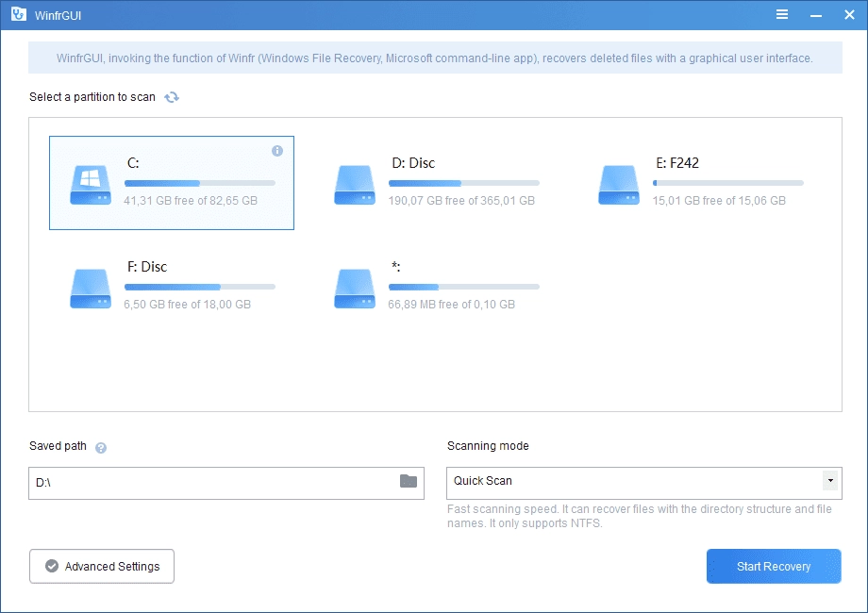Screen dimensions: 868x613
Task: Select the F: Disc drive icon
Action: pyautogui.click(x=91, y=289)
